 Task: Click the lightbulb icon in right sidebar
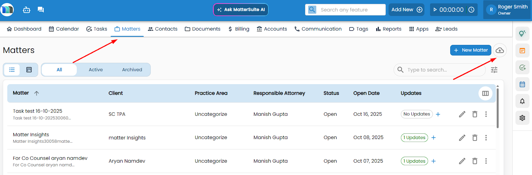click(x=522, y=33)
